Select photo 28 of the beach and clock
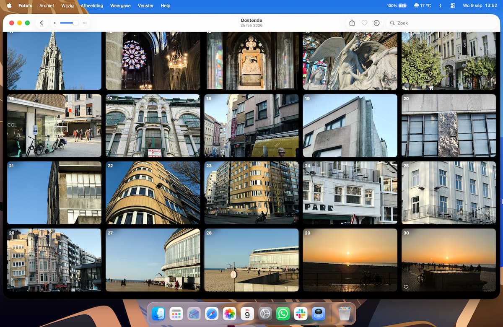 coord(251,260)
